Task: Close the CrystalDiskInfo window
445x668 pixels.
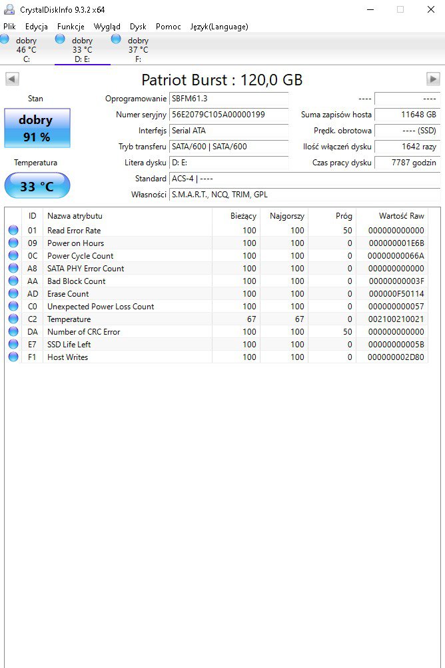Action: click(x=431, y=9)
